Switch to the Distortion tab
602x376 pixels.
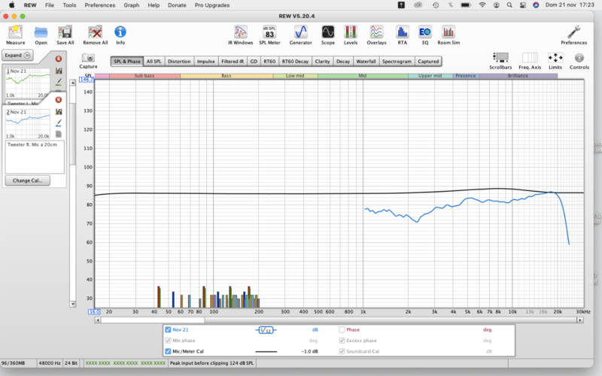pyautogui.click(x=179, y=62)
